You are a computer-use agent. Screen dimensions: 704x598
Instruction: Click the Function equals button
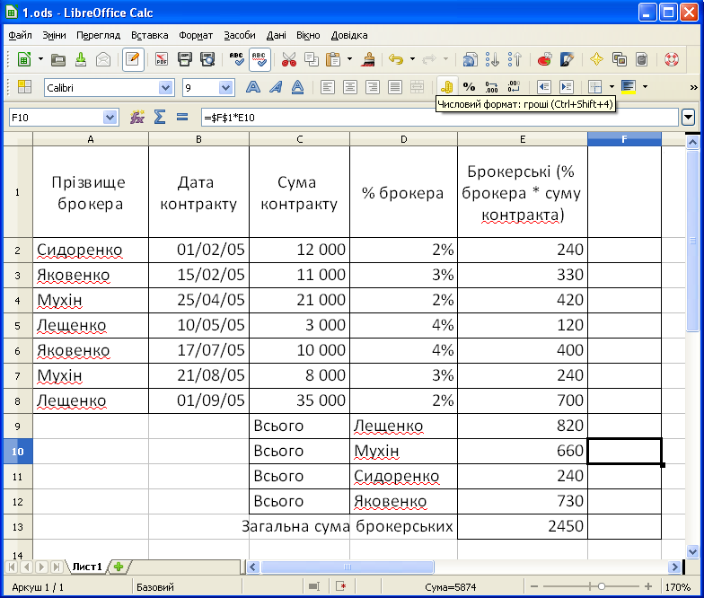(x=182, y=118)
